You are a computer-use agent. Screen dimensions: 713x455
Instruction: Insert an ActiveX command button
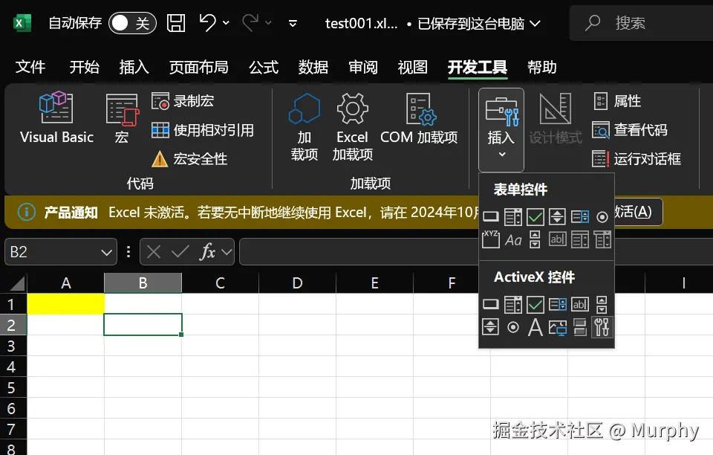[491, 304]
